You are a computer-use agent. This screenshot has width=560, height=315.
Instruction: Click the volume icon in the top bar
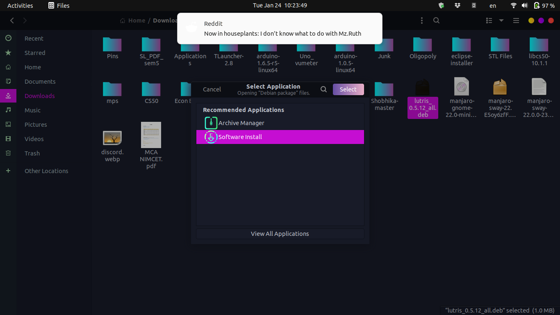click(525, 5)
